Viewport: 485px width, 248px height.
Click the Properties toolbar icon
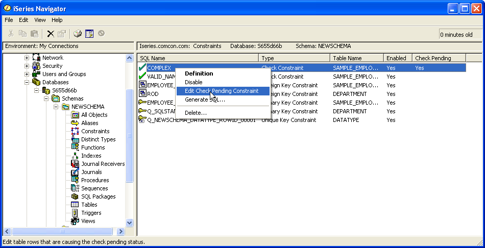(62, 33)
